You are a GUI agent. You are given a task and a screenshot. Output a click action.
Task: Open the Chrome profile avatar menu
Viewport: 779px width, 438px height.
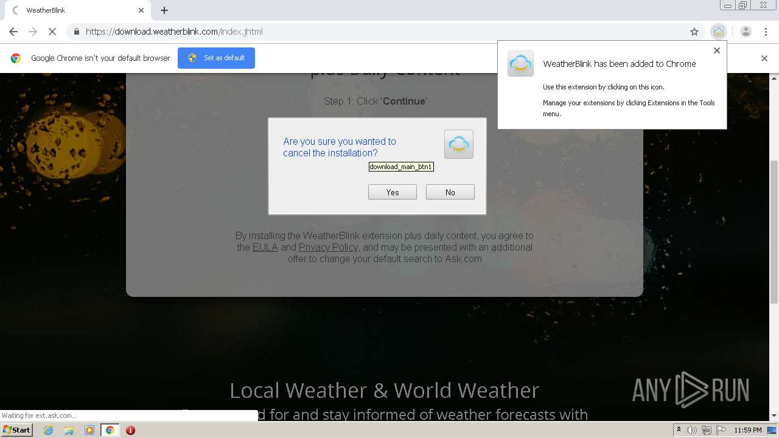[x=746, y=32]
